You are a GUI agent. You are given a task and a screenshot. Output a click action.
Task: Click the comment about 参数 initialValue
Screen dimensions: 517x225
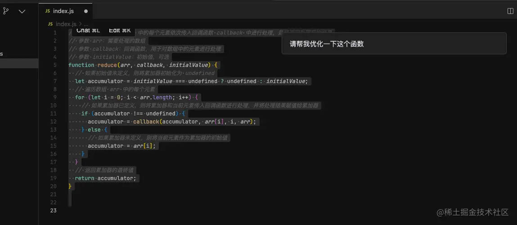click(119, 57)
